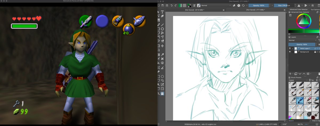
Task: Toggle eraser mode in the toolbar
Action: click(234, 5)
